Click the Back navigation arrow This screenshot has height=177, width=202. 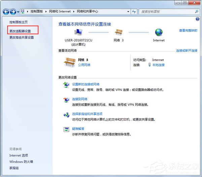click(x=6, y=12)
